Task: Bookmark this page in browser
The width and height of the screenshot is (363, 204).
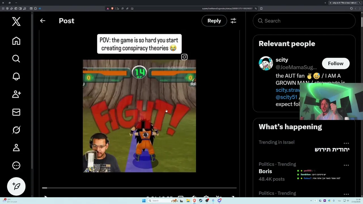Action: tap(261, 8)
